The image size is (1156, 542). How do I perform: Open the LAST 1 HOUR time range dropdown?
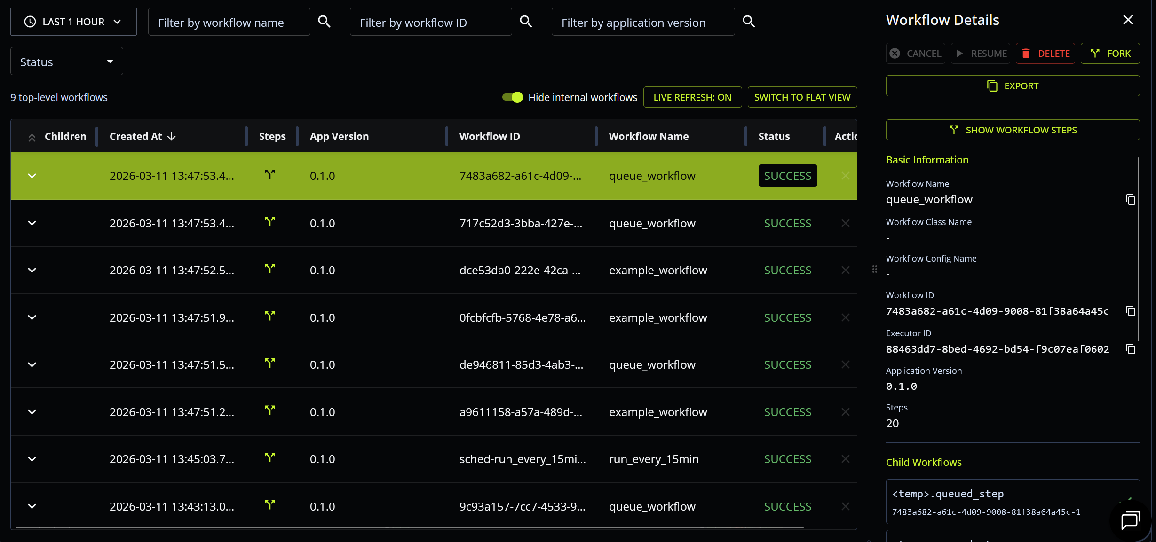click(73, 22)
